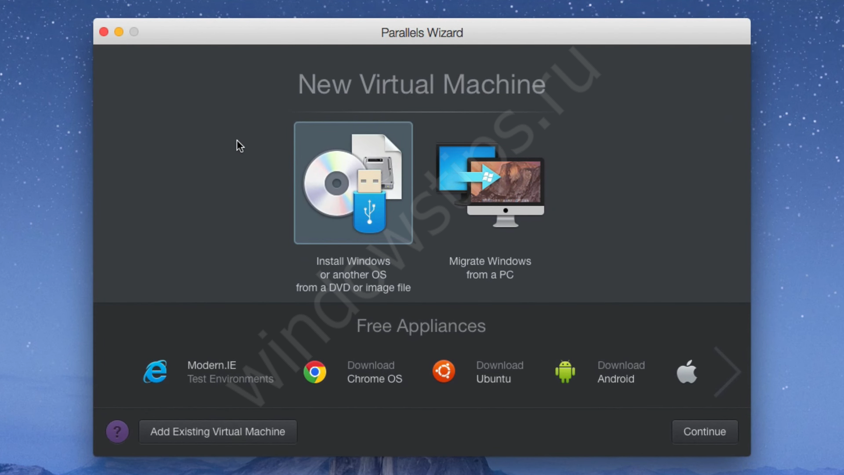Click the Parallels Wizard title bar
Image resolution: width=844 pixels, height=475 pixels.
pos(422,33)
